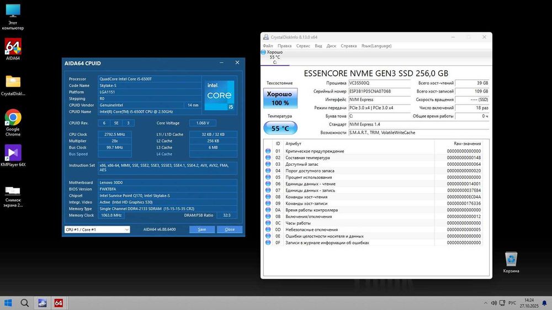Screen dimensions: 552x310
Task: Click the 55 °C temperature button
Action: (x=280, y=128)
